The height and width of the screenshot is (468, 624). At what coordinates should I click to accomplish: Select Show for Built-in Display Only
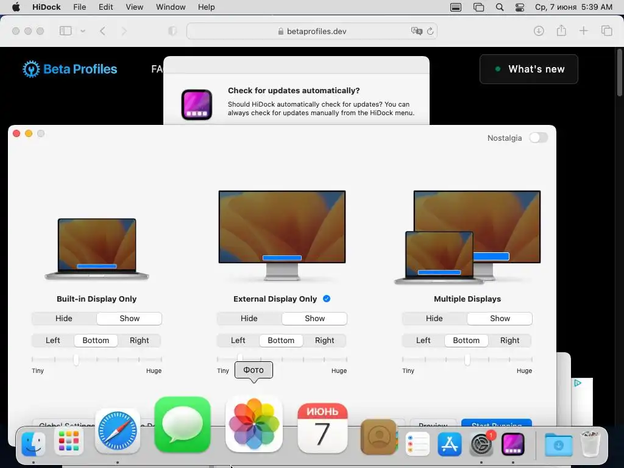[129, 318]
